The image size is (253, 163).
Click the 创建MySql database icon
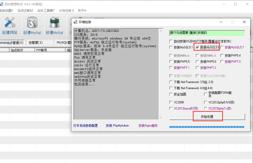click(32, 23)
